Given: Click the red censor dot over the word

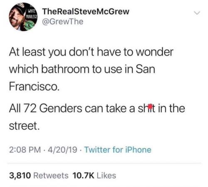Looking at the screenshot, I should point(150,106).
